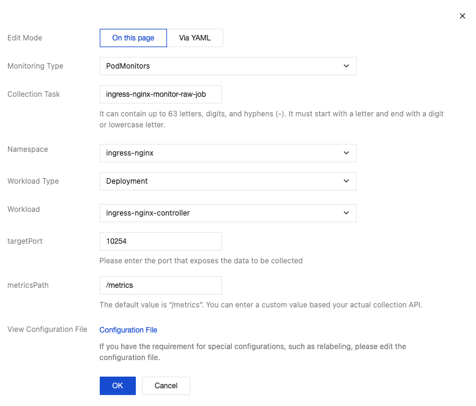This screenshot has width=476, height=406.
Task: Click the Collection Task label text
Action: tap(34, 94)
